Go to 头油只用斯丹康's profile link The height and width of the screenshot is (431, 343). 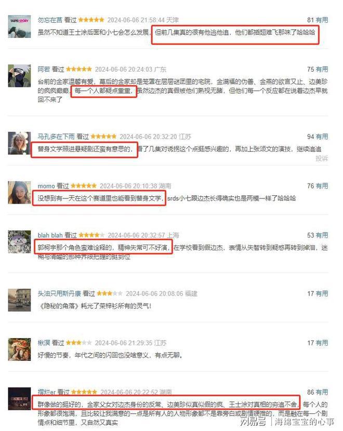pyautogui.click(x=59, y=293)
